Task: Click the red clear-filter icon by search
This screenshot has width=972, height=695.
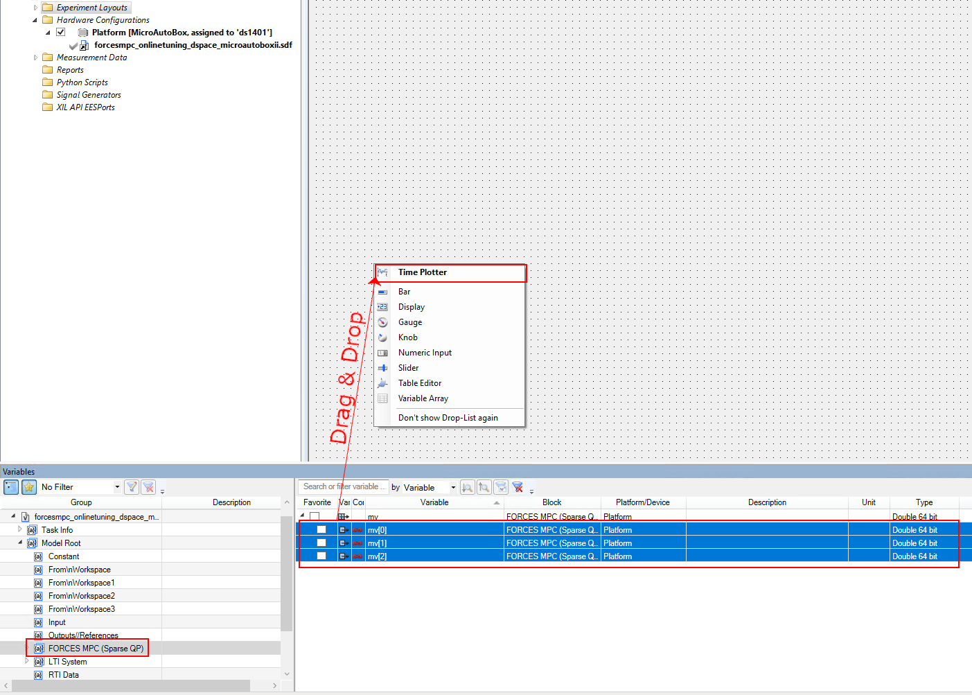Action: click(x=518, y=487)
